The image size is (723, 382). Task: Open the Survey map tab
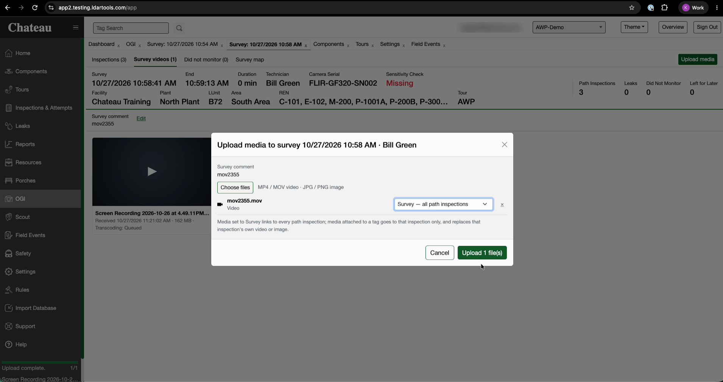250,59
